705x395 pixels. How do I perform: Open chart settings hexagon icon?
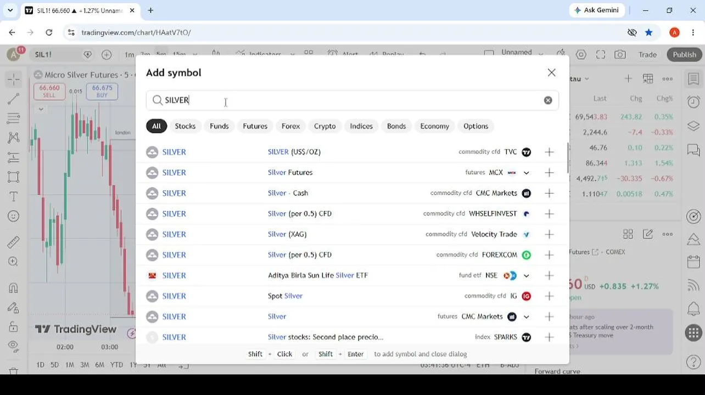coord(581,54)
